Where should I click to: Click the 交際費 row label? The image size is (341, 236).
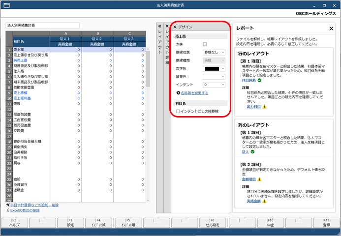pyautogui.click(x=19, y=131)
